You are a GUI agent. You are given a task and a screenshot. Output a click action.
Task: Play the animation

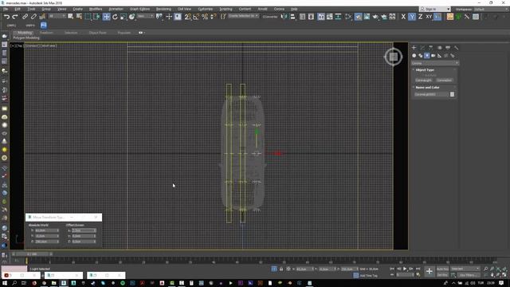click(405, 269)
